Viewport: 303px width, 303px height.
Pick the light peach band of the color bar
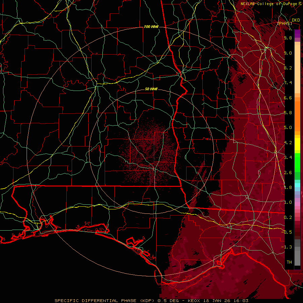pyautogui.click(x=297, y=69)
